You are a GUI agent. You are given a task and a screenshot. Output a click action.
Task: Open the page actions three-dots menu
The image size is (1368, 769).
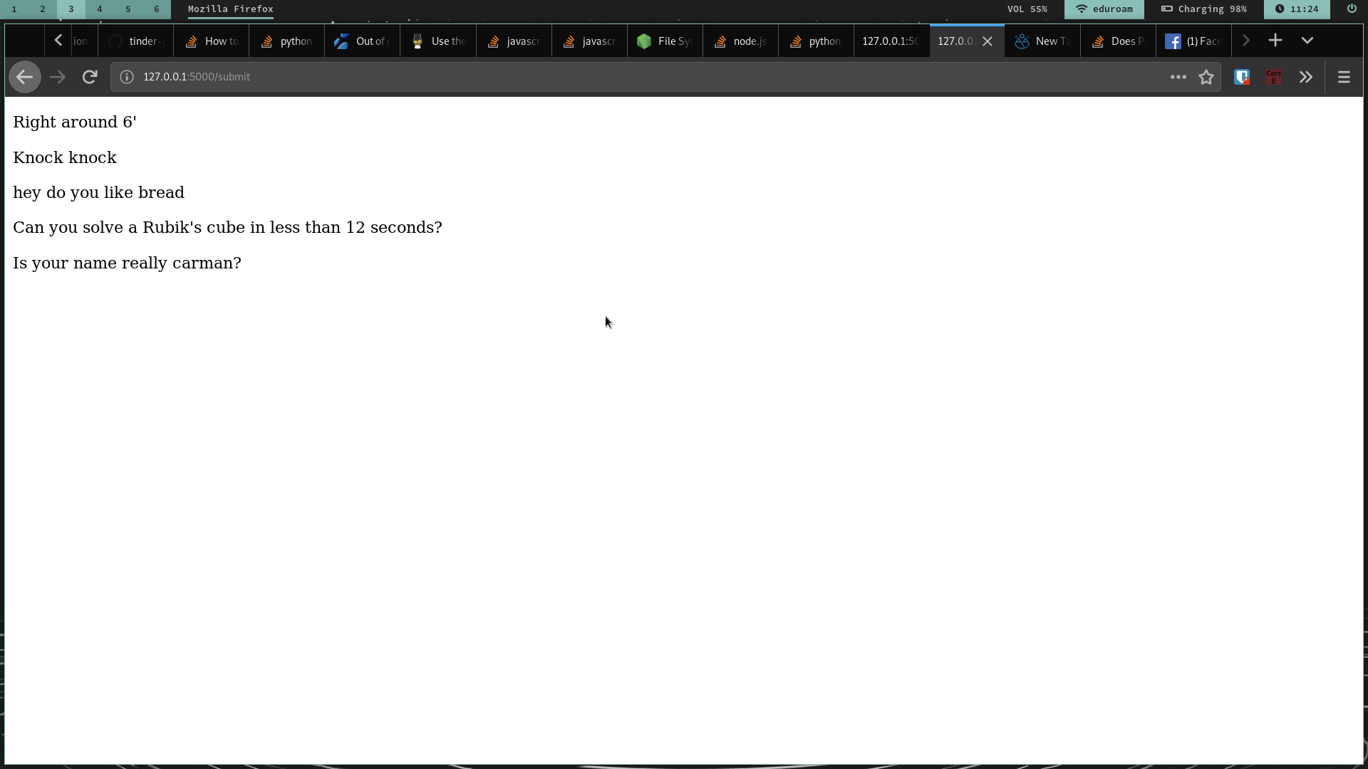pos(1178,77)
